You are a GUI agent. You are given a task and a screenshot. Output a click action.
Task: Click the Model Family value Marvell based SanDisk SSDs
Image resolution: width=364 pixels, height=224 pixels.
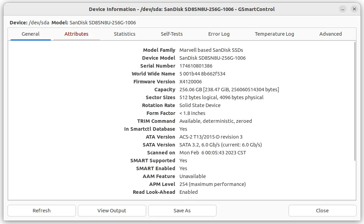[x=211, y=50]
